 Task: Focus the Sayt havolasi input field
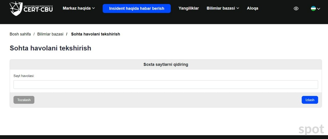(166, 85)
